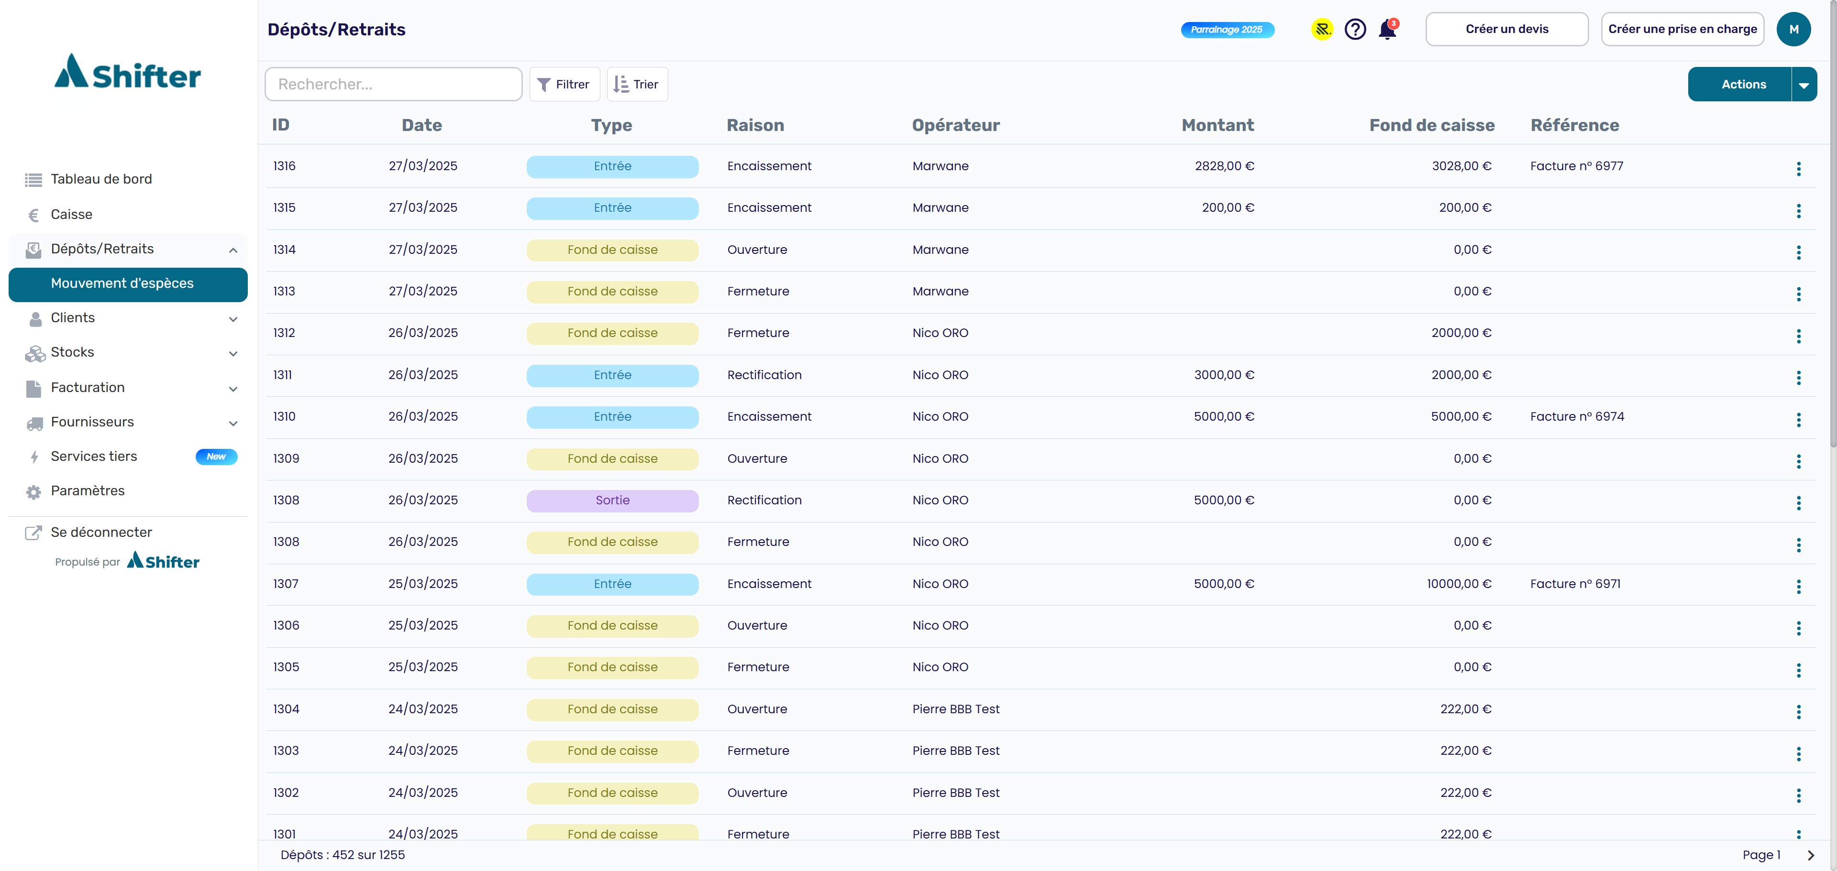Click the Type column header
Screen dimensions: 1837x871
click(x=611, y=125)
